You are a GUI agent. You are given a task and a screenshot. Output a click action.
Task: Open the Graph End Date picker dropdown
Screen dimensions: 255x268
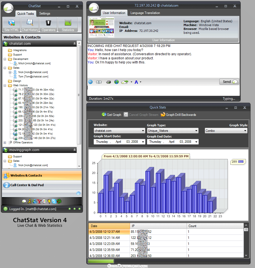(196, 142)
